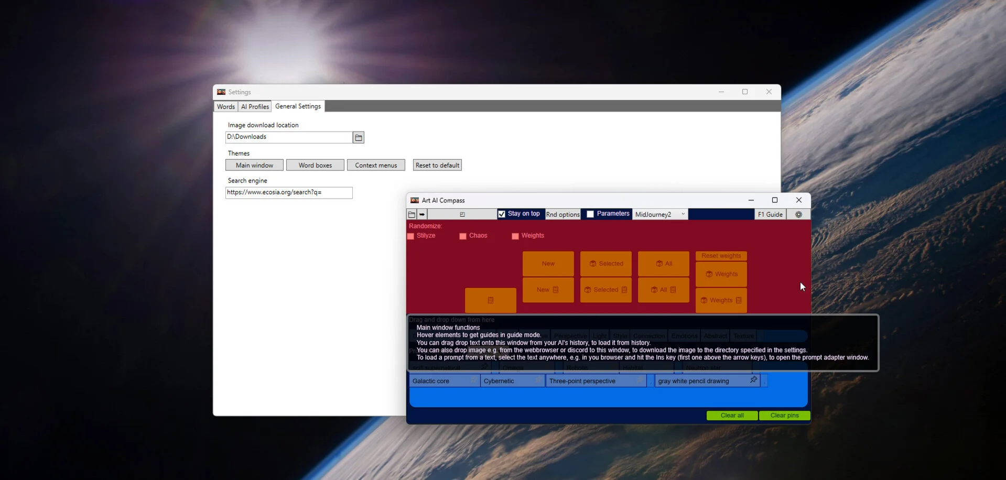Image resolution: width=1006 pixels, height=480 pixels.
Task: Click the dice Selected button without clipboard
Action: (x=606, y=264)
